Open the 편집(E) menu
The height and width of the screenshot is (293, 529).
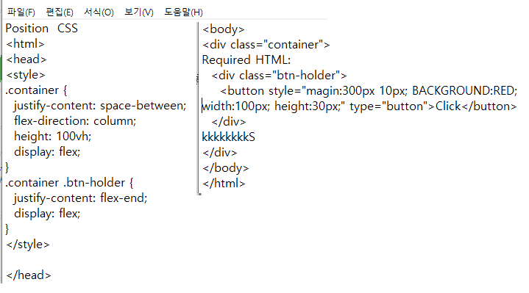pos(60,12)
